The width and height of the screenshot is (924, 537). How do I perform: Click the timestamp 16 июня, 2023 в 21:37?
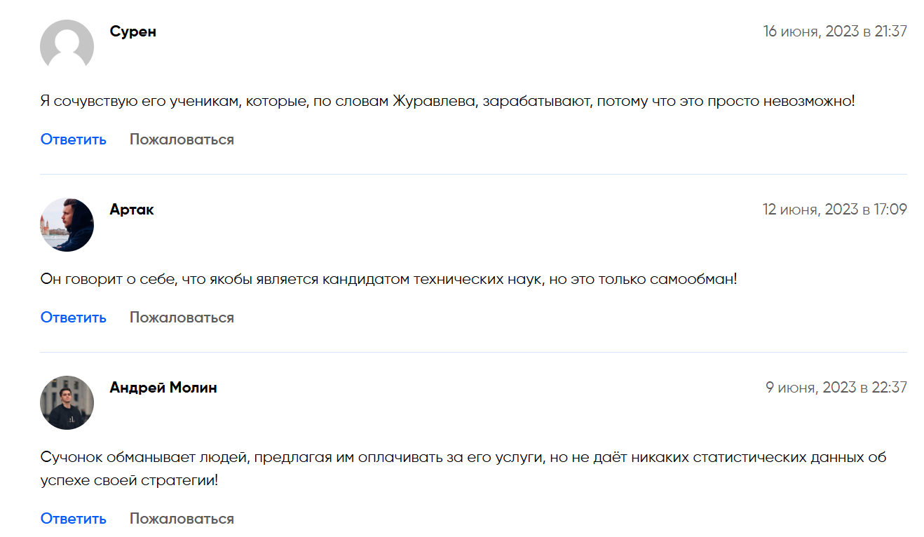click(835, 32)
